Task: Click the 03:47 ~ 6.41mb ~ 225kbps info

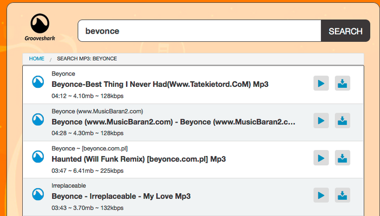Action: [87, 171]
